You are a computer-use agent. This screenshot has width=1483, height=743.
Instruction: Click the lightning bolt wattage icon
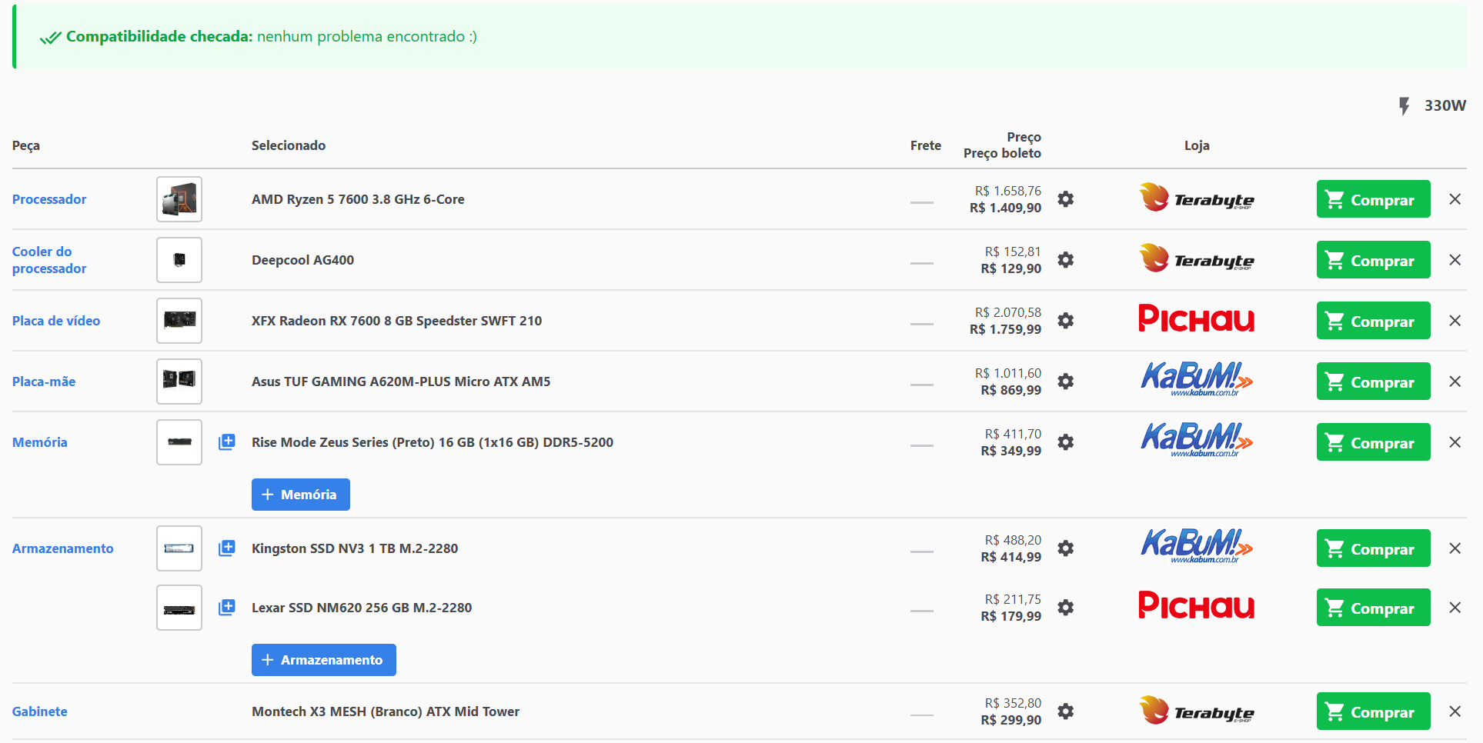1405,106
